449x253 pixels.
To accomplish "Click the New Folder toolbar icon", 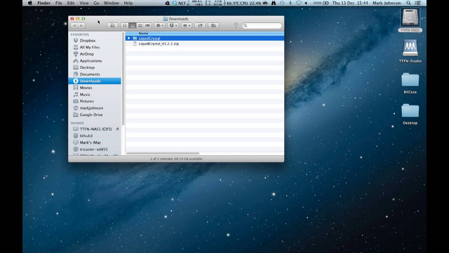I will [x=214, y=26].
